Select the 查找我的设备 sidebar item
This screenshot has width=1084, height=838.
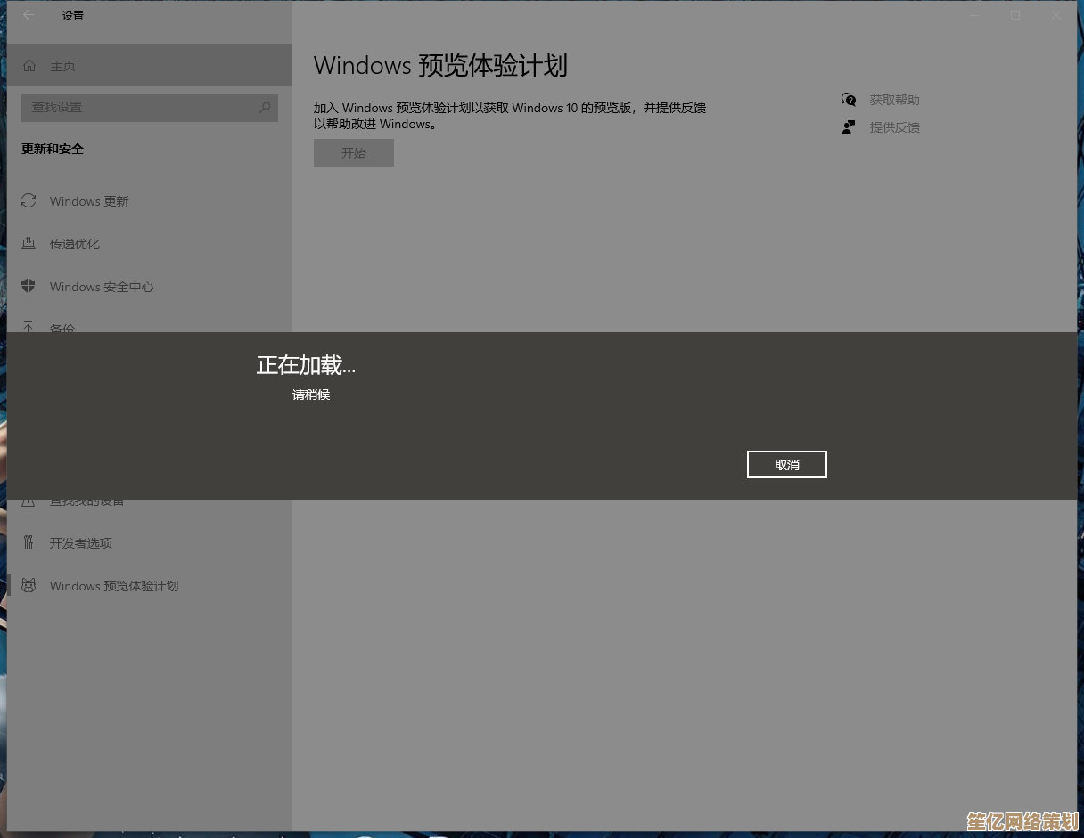86,503
